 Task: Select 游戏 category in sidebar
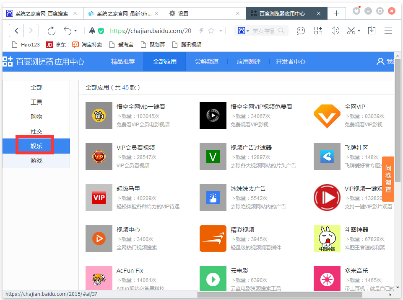pyautogui.click(x=36, y=161)
